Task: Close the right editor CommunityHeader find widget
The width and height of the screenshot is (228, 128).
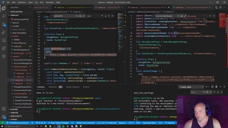Action: coord(214,16)
